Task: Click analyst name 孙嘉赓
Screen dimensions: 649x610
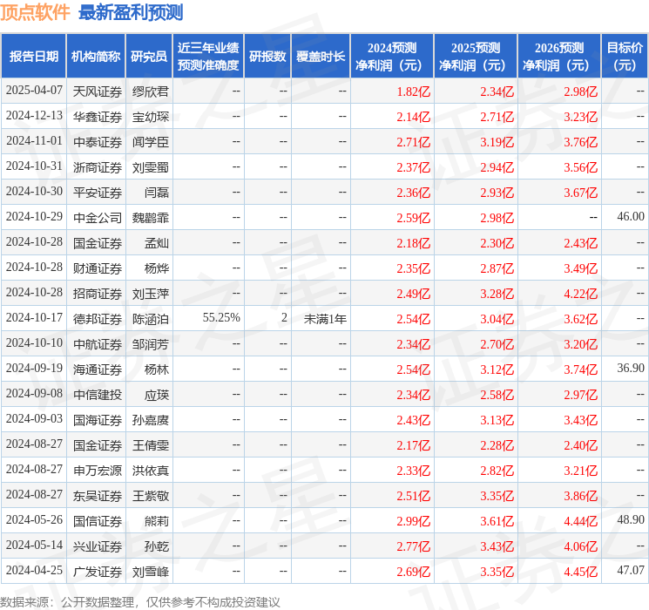Action: (x=150, y=419)
